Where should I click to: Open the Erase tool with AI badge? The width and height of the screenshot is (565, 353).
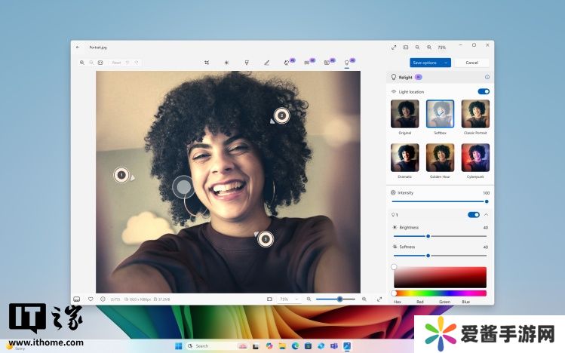click(287, 63)
